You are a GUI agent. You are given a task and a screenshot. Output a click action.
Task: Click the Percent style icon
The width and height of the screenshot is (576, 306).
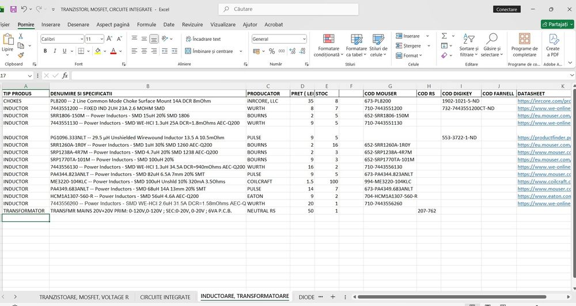272,51
